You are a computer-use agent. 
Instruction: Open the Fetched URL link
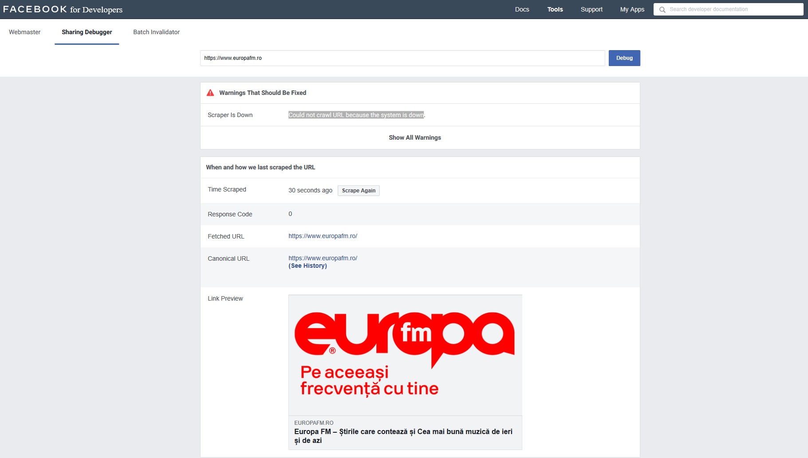[x=323, y=236]
